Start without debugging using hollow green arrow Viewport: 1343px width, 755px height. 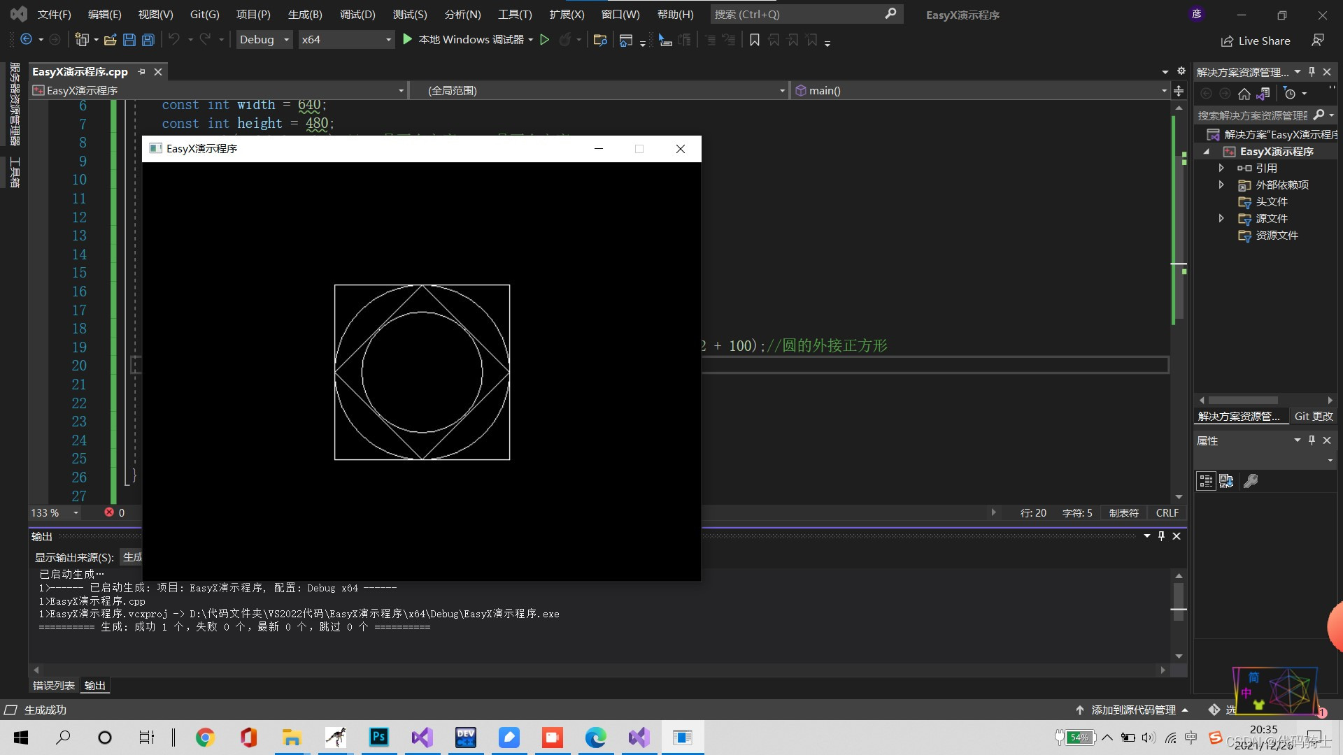545,40
